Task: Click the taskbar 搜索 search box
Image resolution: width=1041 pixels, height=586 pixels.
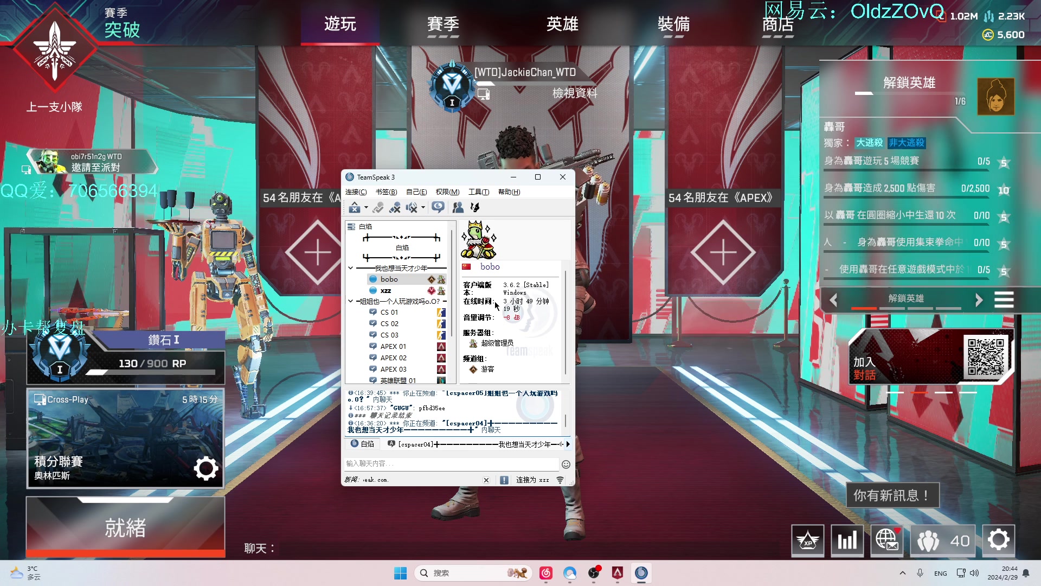Action: 473,573
